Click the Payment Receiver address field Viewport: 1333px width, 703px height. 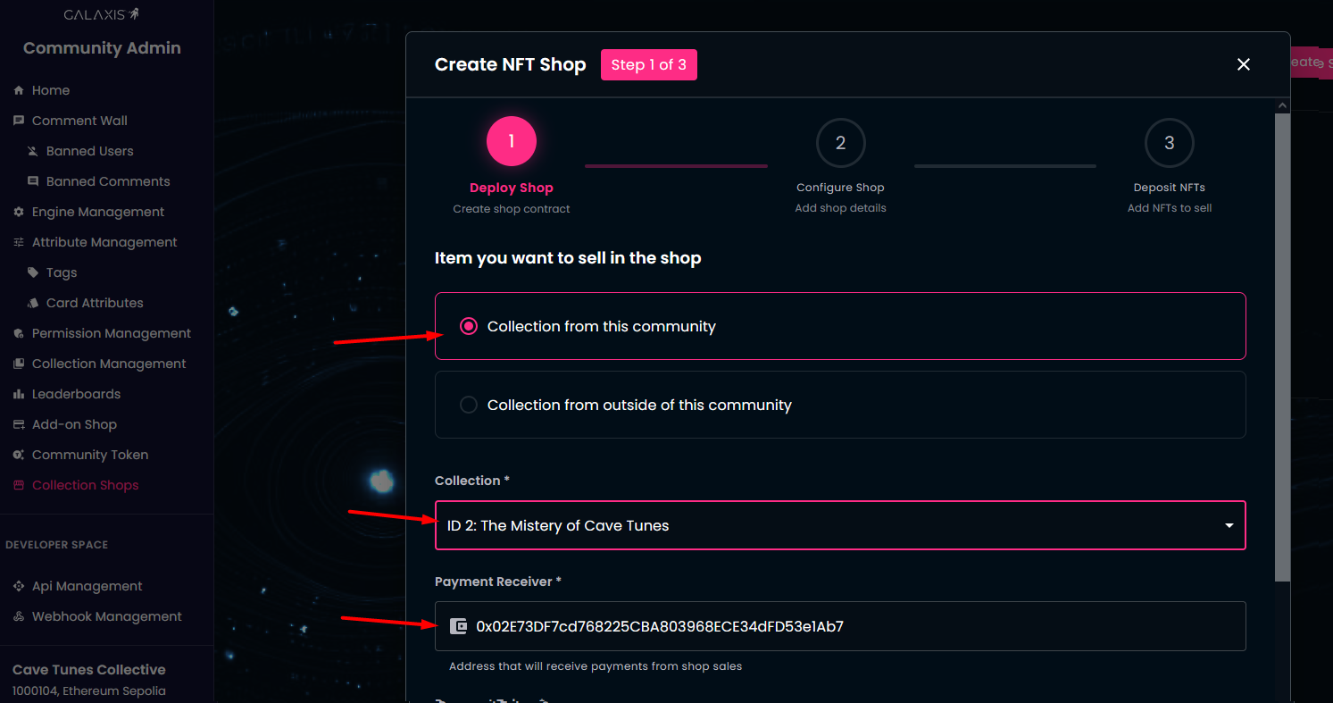pyautogui.click(x=839, y=626)
